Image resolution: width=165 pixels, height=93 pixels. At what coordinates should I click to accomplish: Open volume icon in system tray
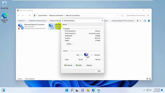[x=150, y=90]
